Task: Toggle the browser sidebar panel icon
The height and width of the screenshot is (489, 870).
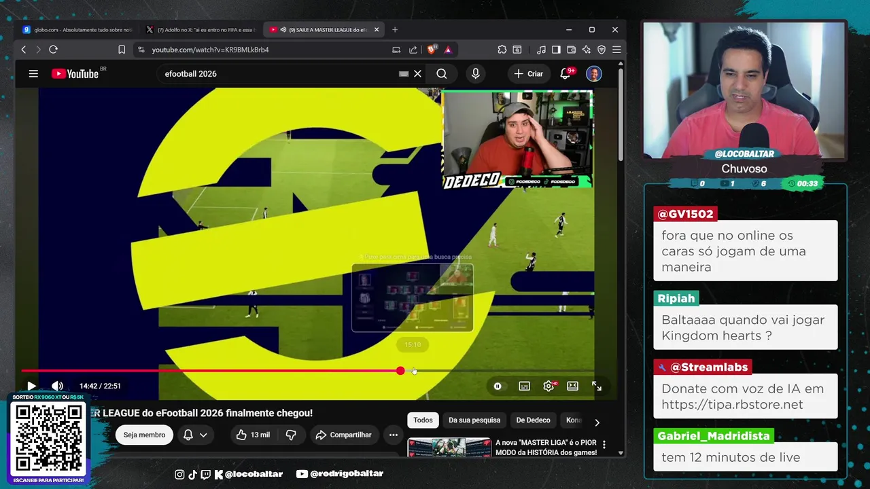Action: 556,50
